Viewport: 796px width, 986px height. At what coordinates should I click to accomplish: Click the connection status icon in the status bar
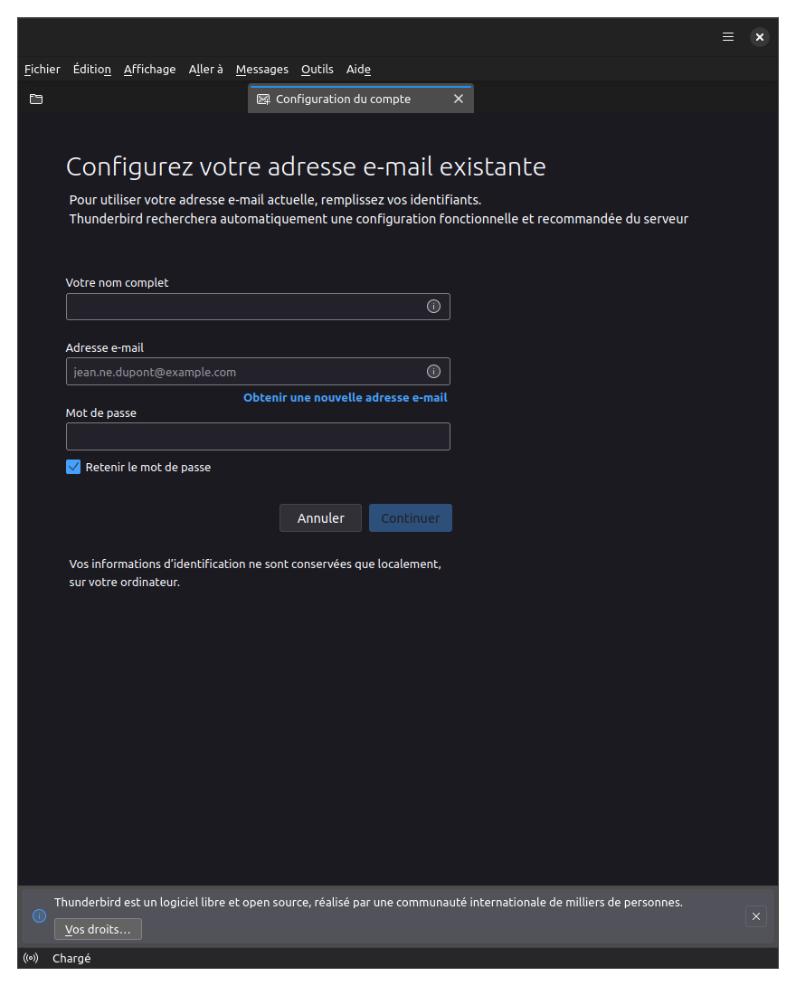point(31,958)
